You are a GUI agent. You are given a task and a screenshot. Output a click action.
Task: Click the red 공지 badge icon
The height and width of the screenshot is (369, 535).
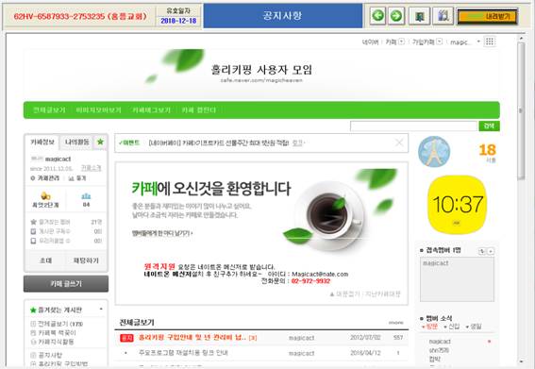(126, 338)
